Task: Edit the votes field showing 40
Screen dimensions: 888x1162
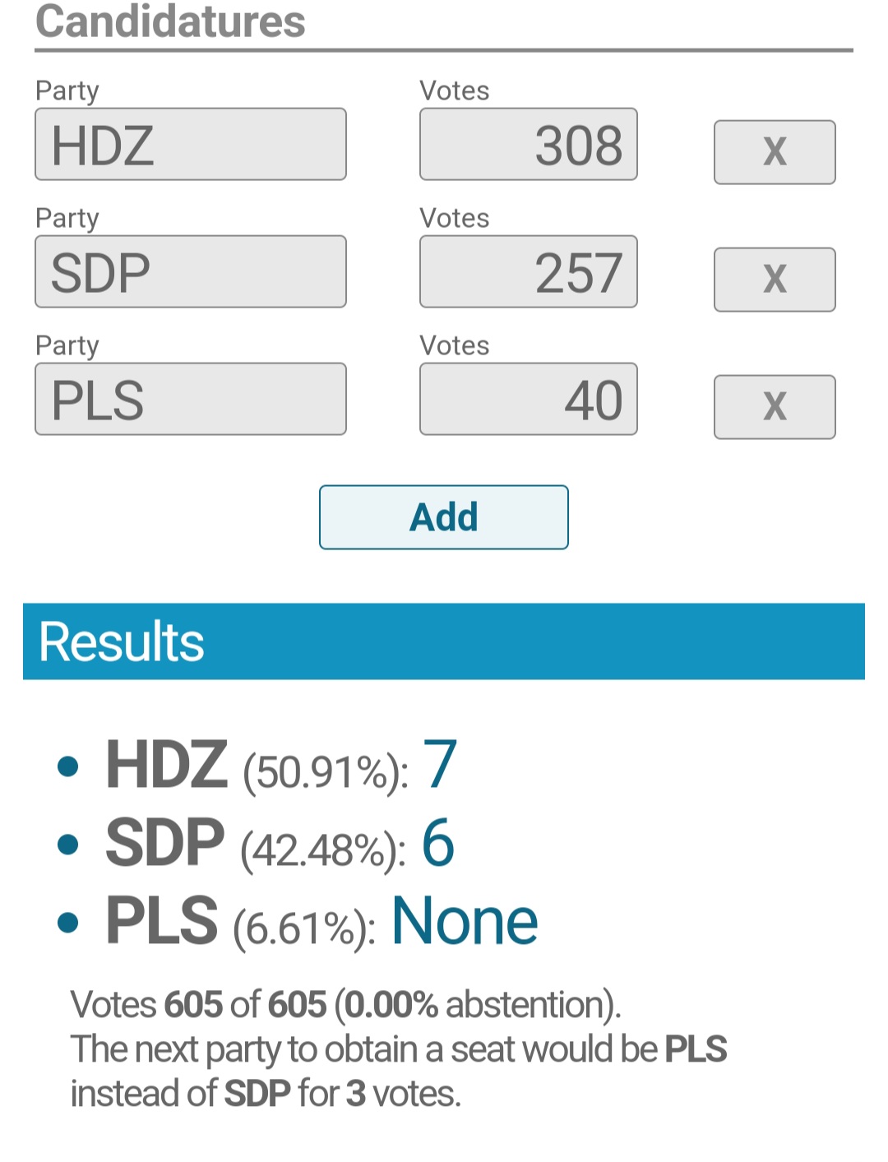Action: click(x=529, y=399)
